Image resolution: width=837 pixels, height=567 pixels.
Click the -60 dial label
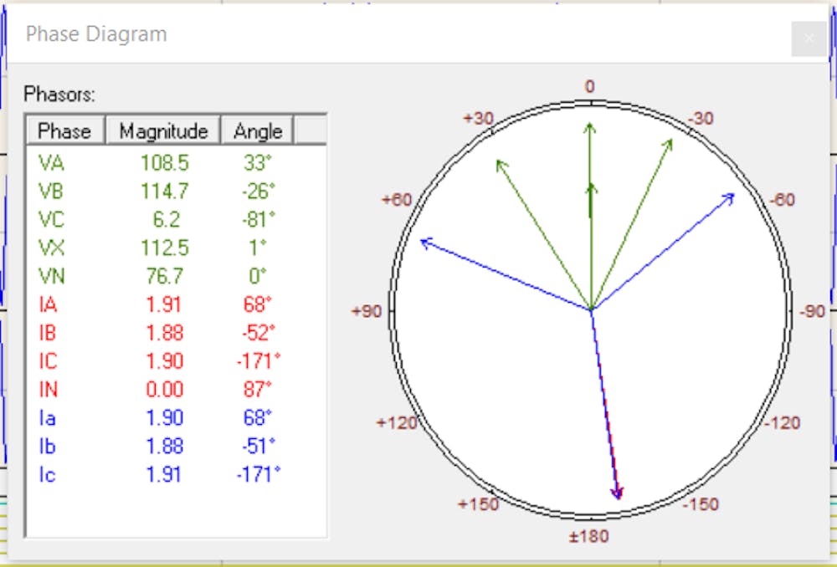782,200
